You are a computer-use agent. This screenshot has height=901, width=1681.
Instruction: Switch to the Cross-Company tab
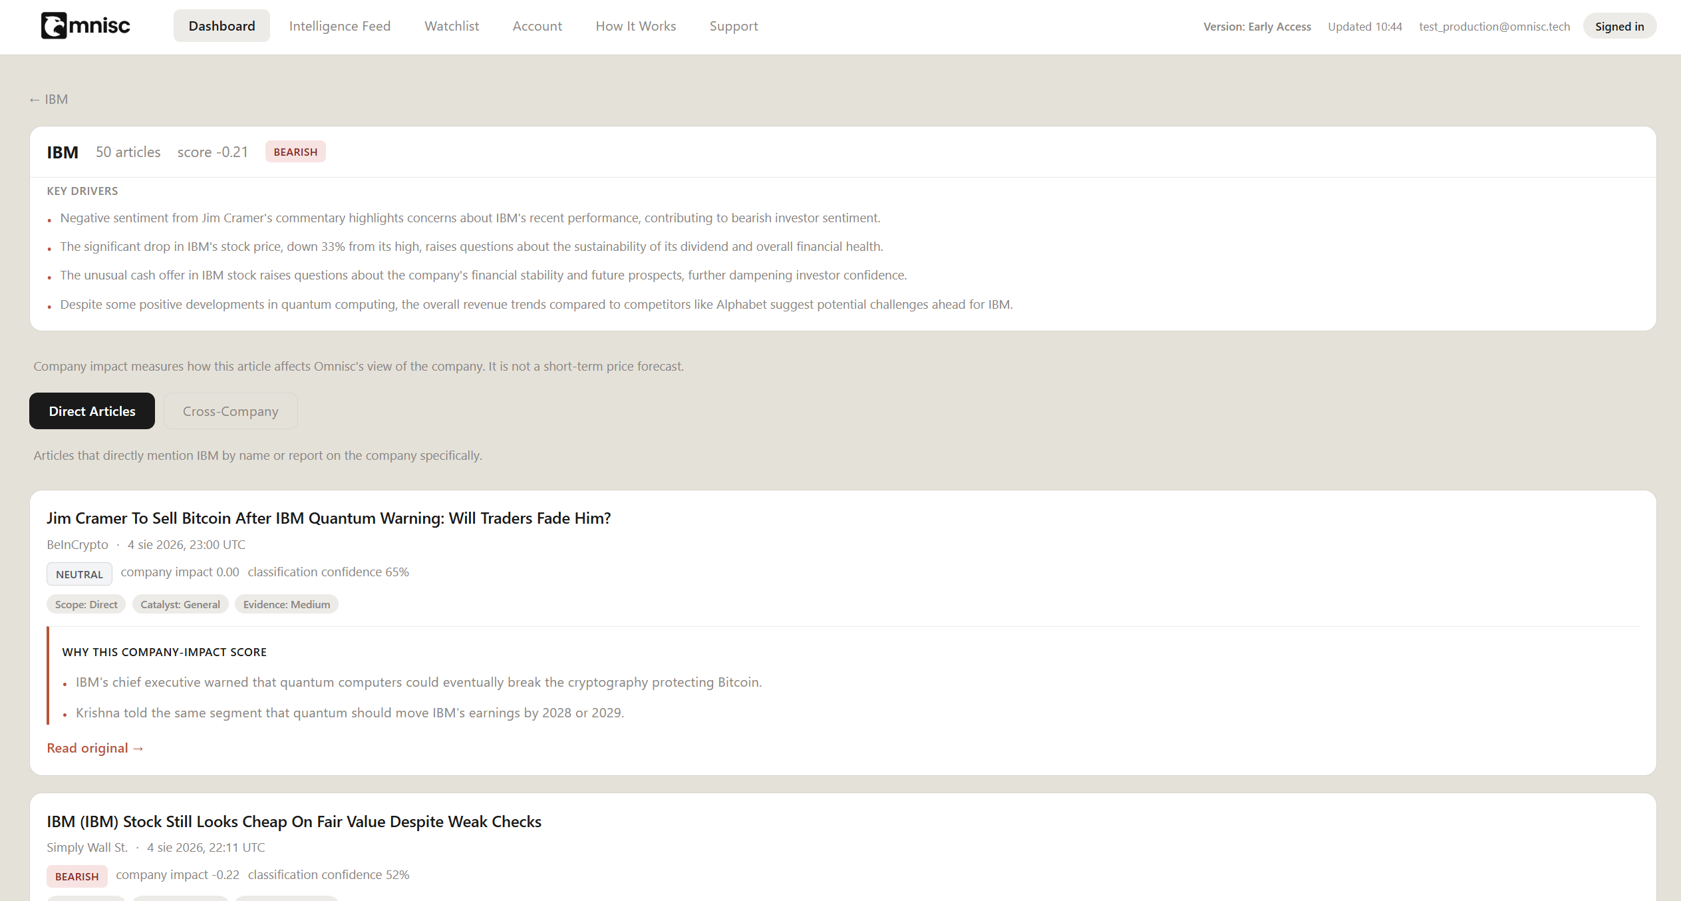click(x=230, y=411)
